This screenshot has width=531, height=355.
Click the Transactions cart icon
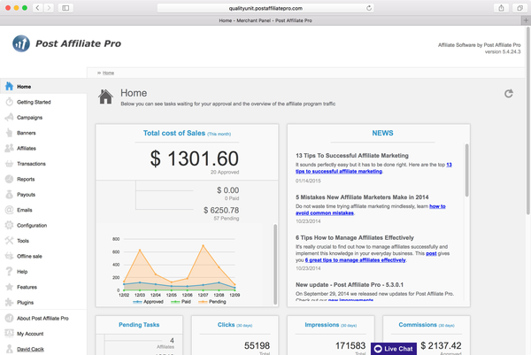click(9, 164)
